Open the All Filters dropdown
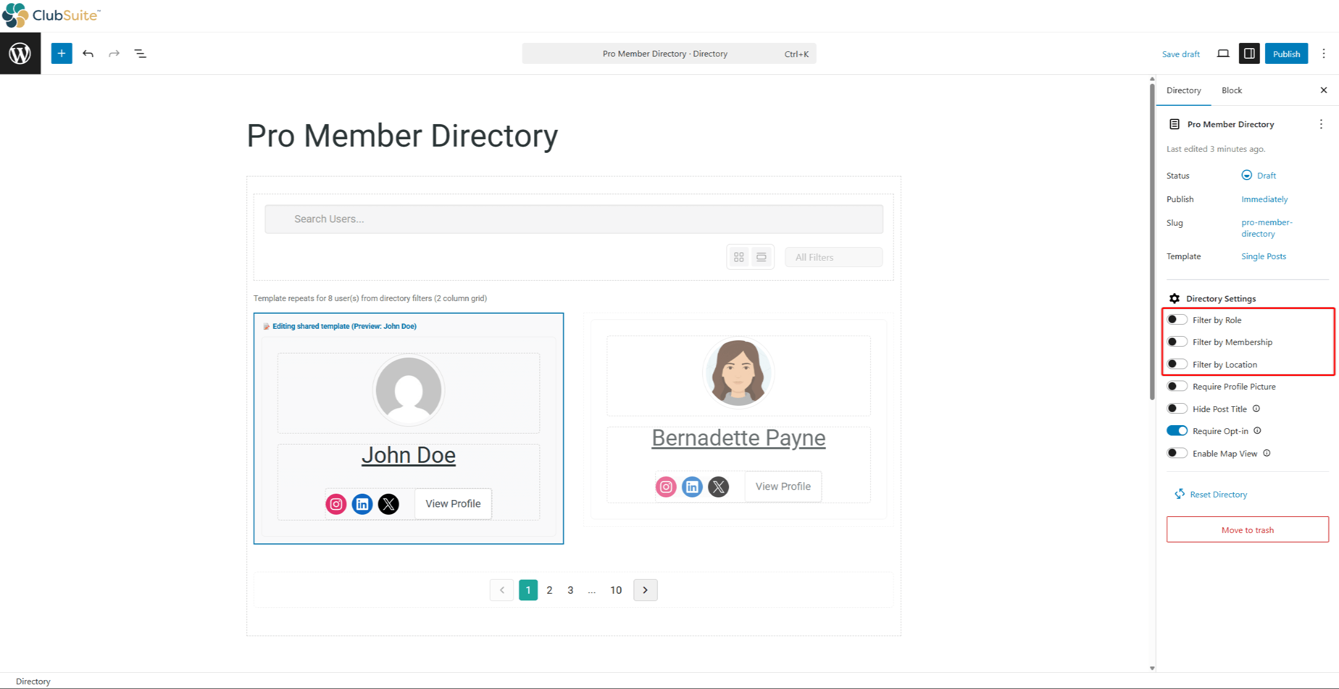The width and height of the screenshot is (1339, 689). (x=833, y=257)
